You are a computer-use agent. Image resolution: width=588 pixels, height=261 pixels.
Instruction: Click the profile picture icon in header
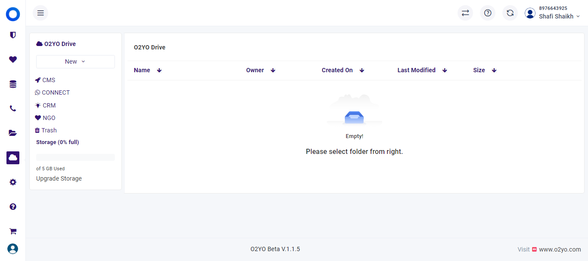pos(530,13)
